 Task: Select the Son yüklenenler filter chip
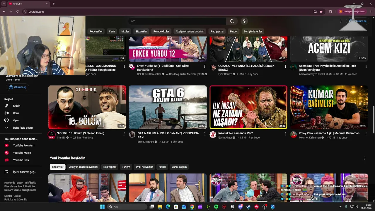click(x=253, y=31)
